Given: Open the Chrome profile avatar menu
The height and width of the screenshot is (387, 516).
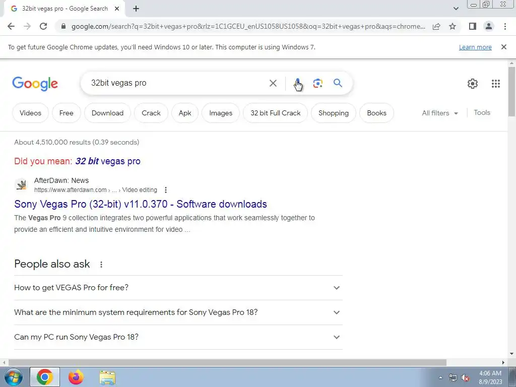Looking at the screenshot, I should (489, 26).
